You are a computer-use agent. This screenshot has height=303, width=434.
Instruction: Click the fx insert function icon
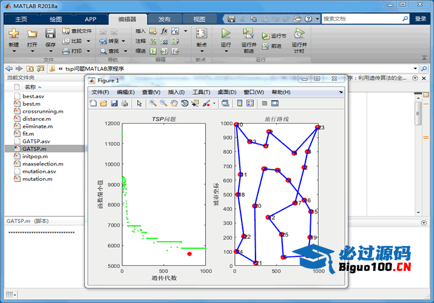coord(164,31)
